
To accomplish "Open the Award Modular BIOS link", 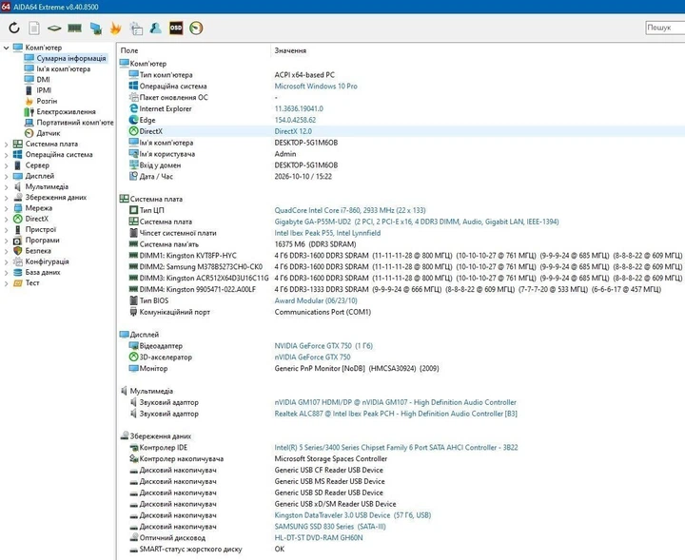I will coord(316,300).
